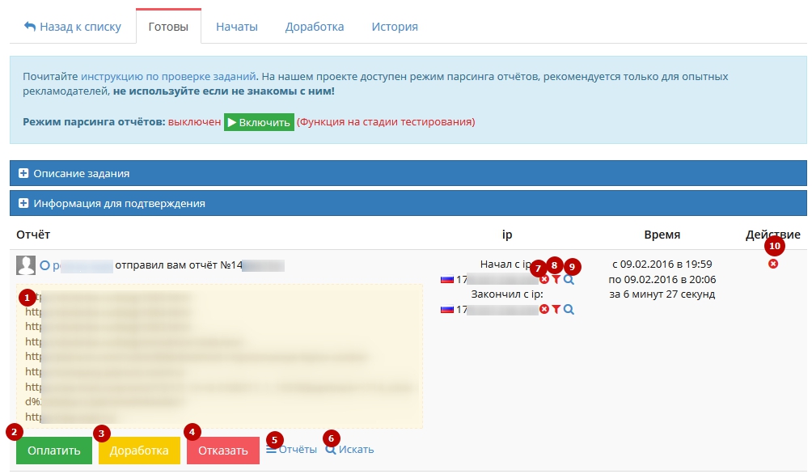Click the magnifier icon beside the start IP
The image size is (812, 474).
(x=569, y=280)
